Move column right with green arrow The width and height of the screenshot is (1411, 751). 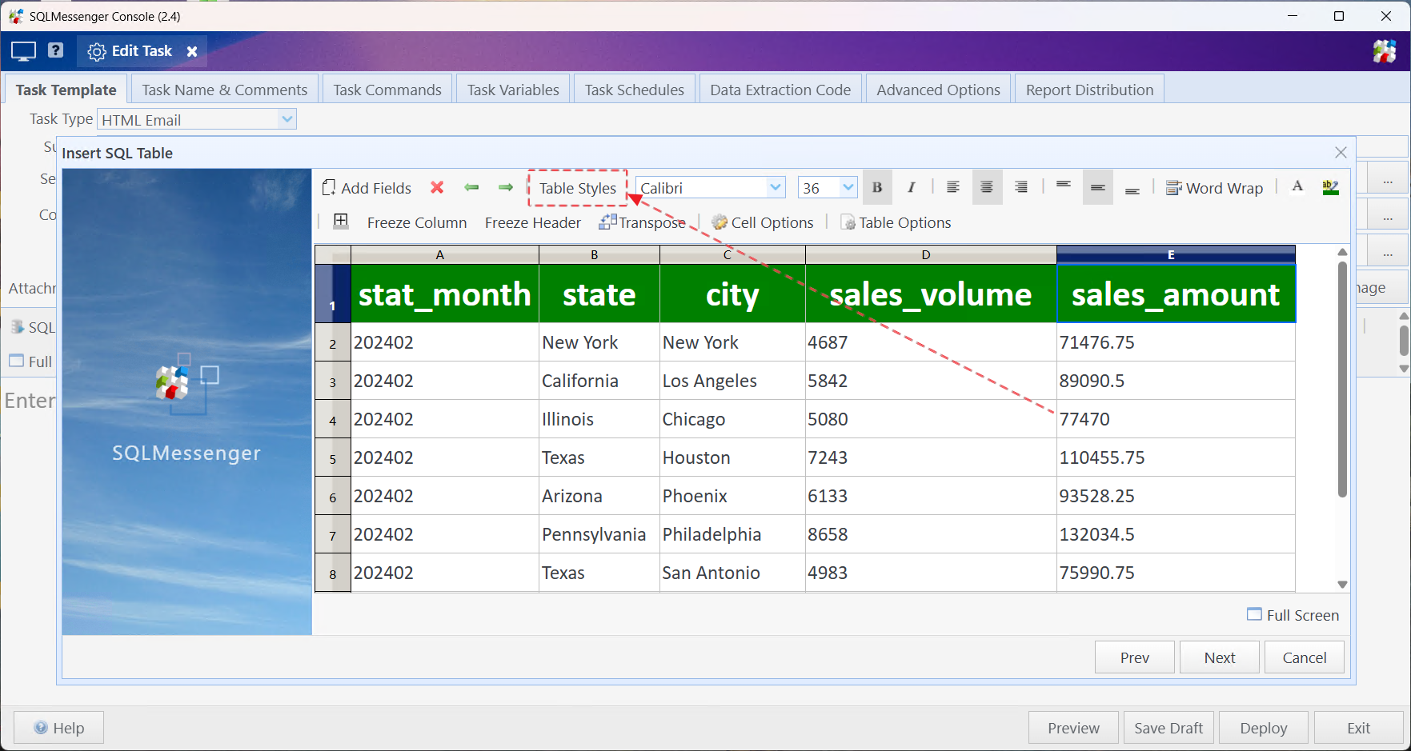tap(506, 188)
